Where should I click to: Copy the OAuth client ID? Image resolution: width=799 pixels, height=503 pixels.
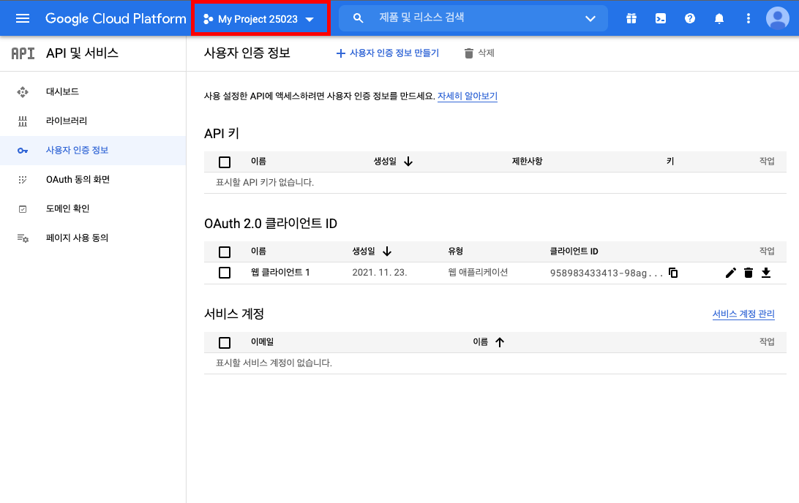(x=673, y=273)
